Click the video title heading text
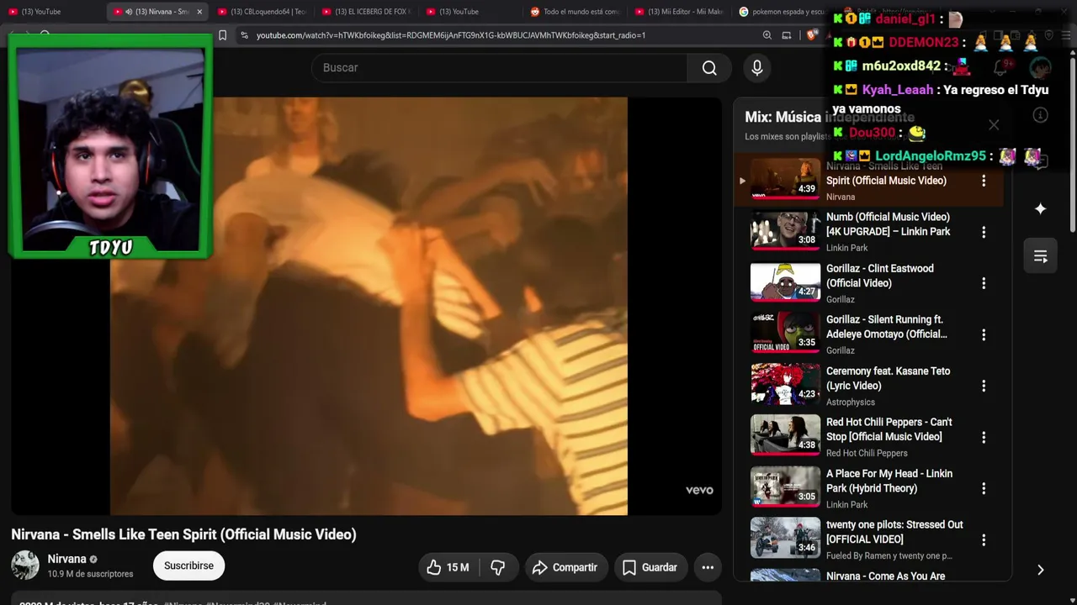 [183, 534]
